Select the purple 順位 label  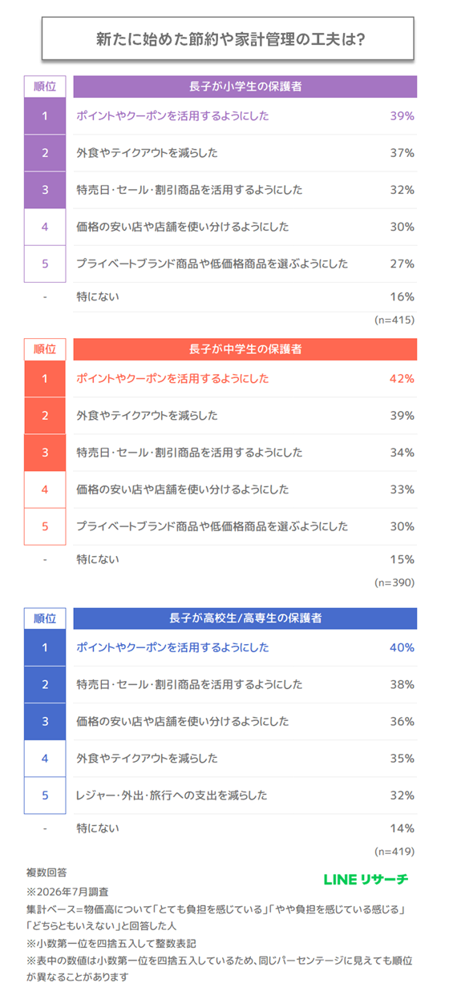[x=45, y=86]
